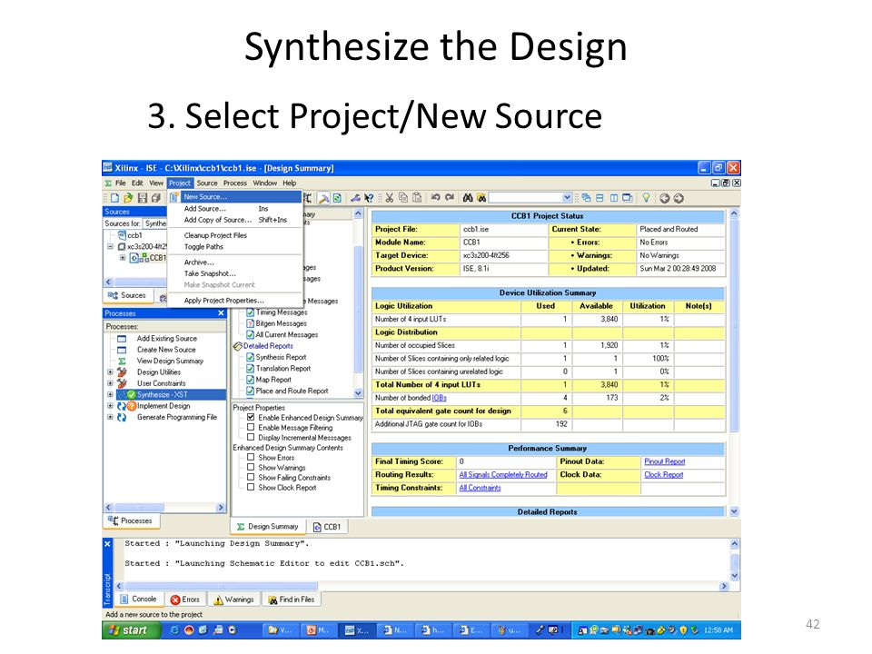Viewport: 872px width, 654px height.
Task: Select Cleanup Project Files menu entry
Action: 235,235
